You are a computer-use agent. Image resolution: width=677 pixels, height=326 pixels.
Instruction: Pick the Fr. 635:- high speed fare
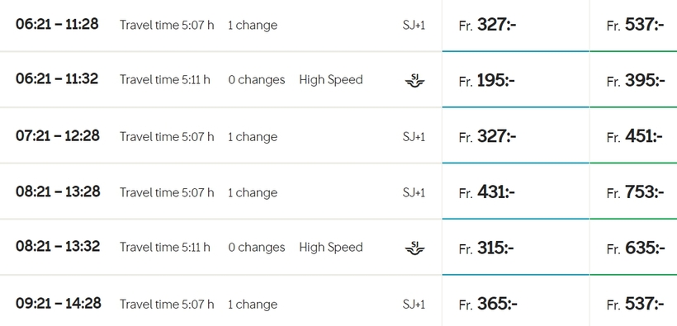click(633, 247)
